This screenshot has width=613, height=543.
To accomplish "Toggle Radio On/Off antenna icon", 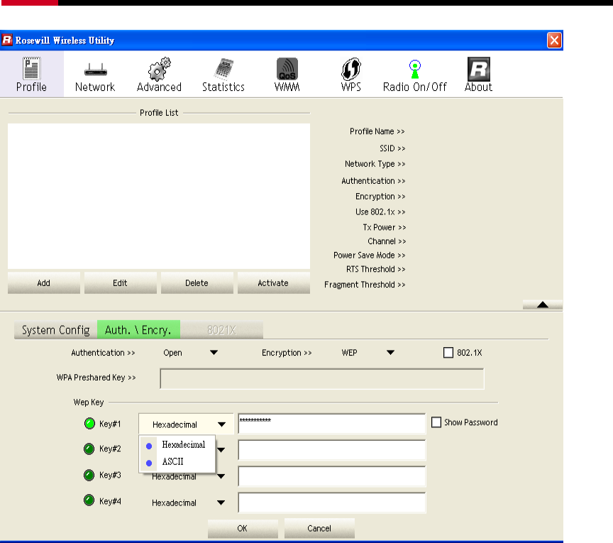I will (x=415, y=70).
